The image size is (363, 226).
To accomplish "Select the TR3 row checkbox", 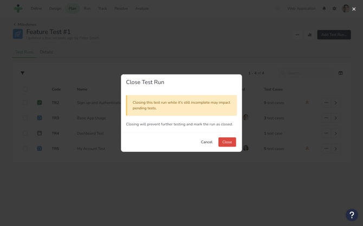I will coord(25,118).
